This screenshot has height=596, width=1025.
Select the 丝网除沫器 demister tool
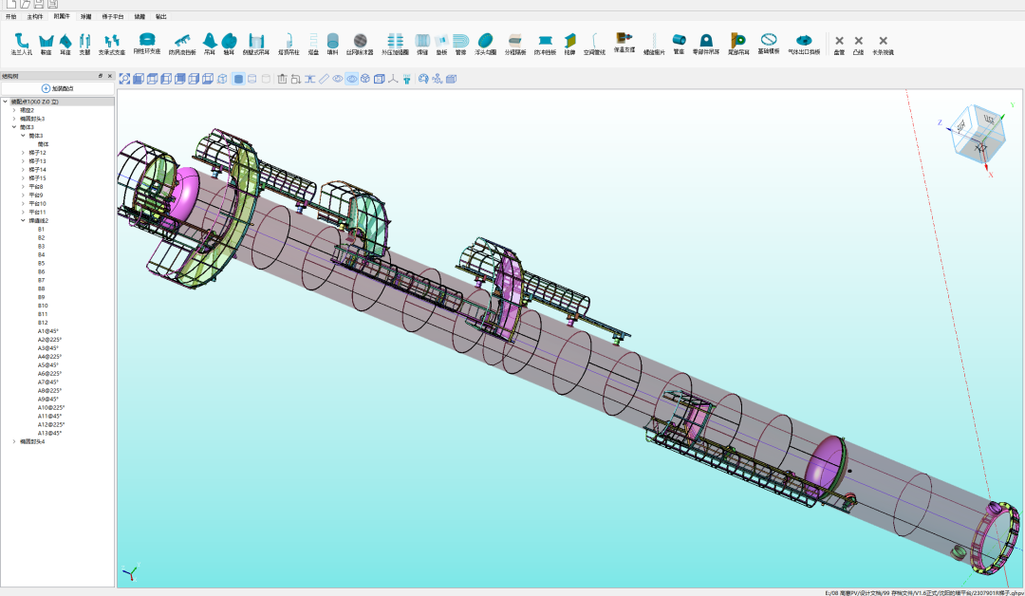click(360, 45)
